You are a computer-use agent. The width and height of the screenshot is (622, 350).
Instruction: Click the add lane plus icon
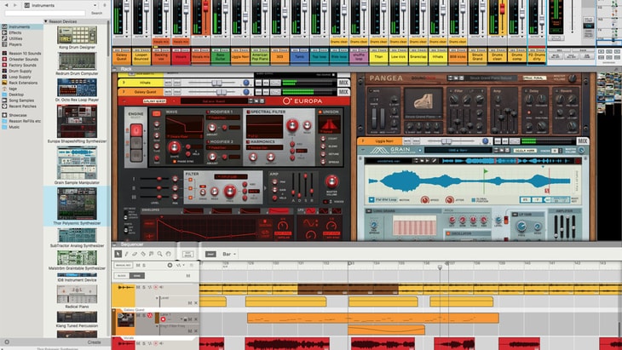pos(170,265)
